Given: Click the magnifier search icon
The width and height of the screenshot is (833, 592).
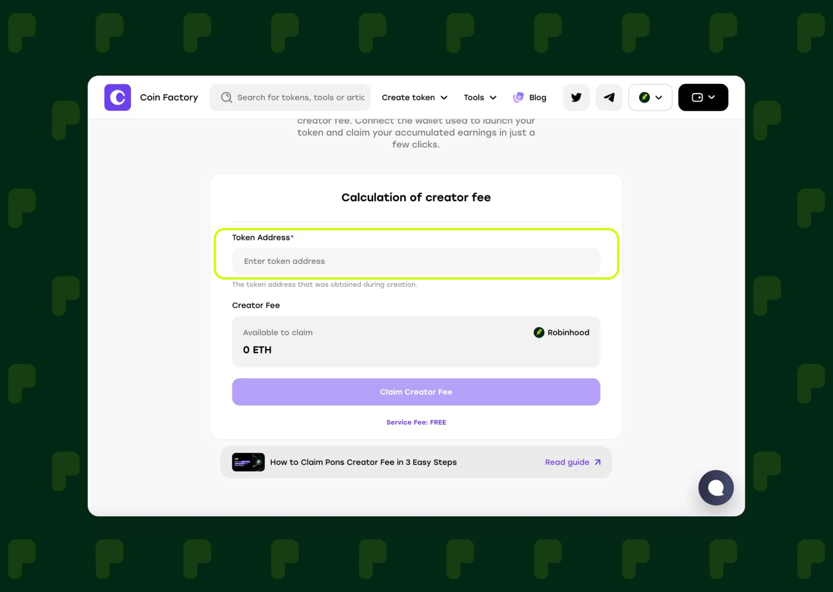Looking at the screenshot, I should [x=226, y=98].
